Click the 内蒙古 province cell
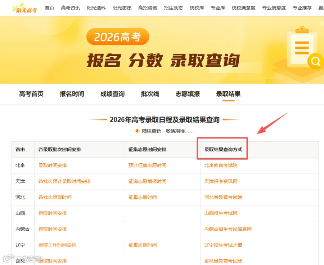Image resolution: width=324 pixels, height=265 pixels. (23, 229)
